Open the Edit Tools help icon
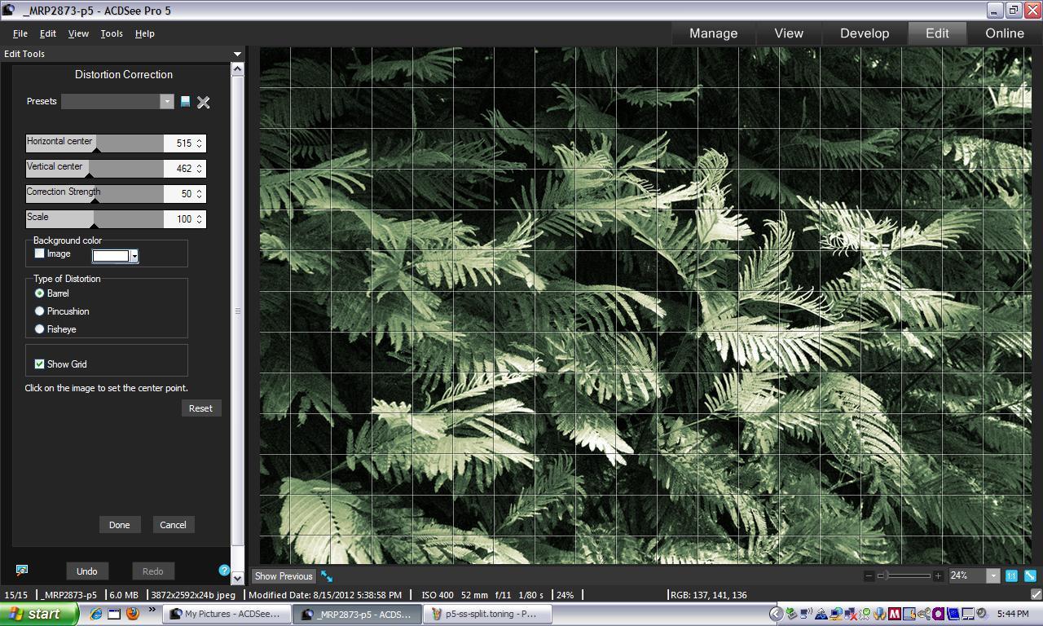The width and height of the screenshot is (1043, 626). (x=224, y=571)
